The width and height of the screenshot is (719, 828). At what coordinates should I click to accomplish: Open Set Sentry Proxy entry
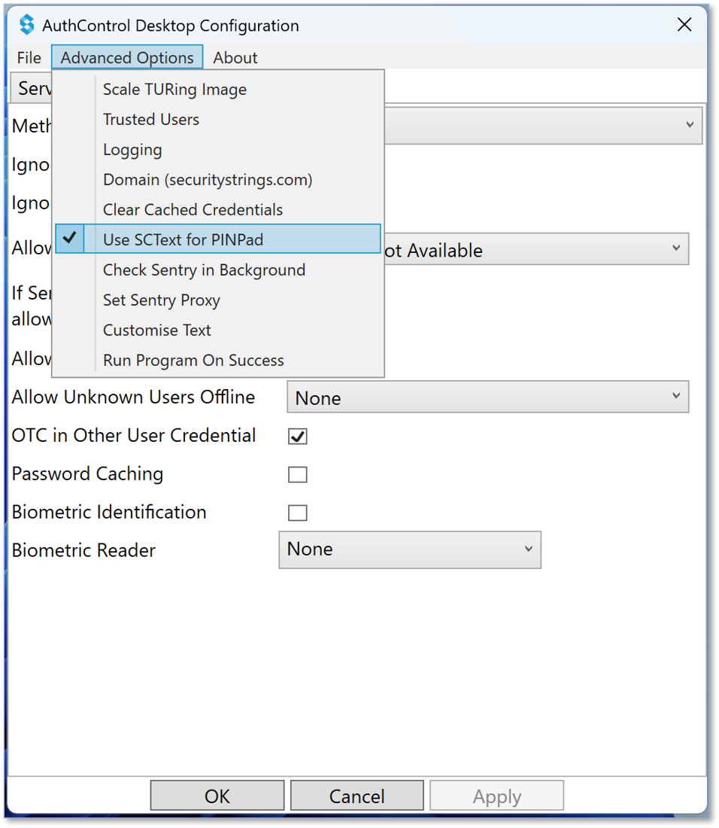coord(218,300)
